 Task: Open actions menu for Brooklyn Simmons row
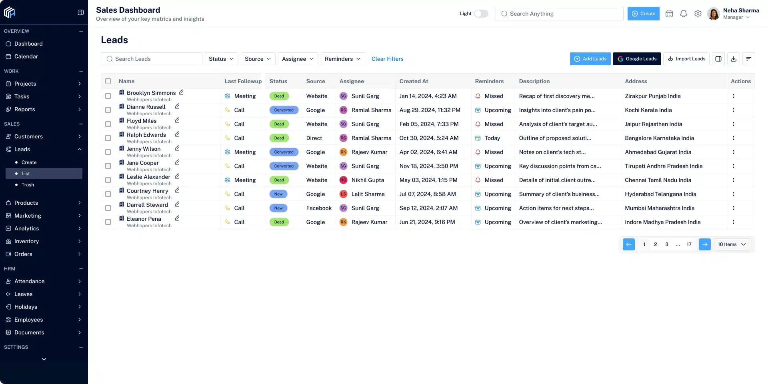734,96
